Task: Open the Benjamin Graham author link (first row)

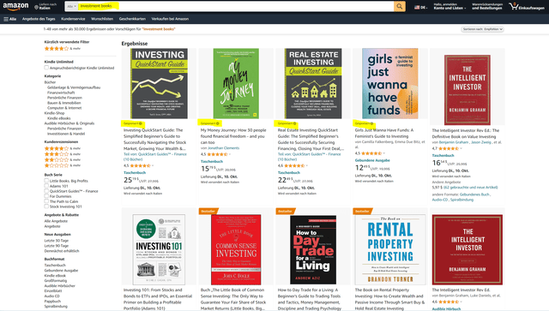Action: pos(454,142)
